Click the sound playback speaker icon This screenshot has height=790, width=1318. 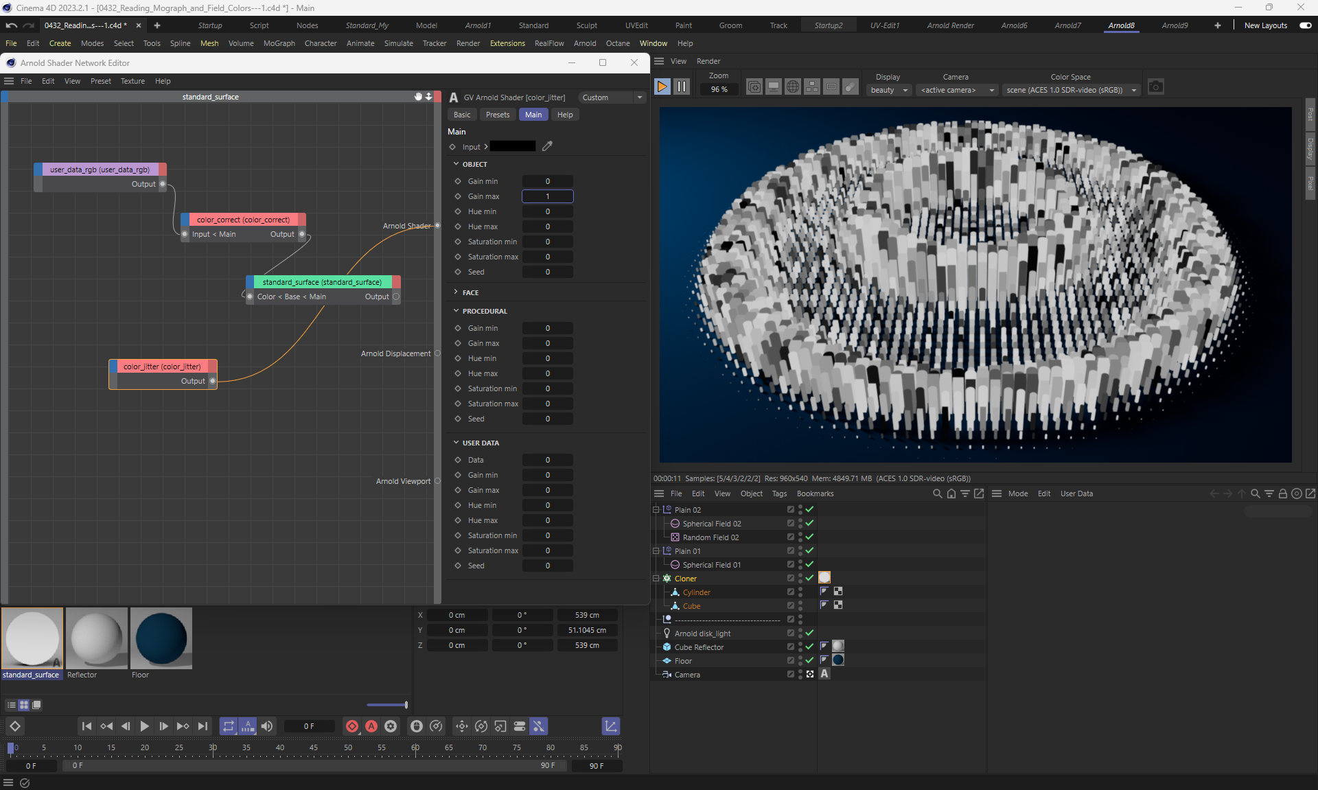(267, 726)
